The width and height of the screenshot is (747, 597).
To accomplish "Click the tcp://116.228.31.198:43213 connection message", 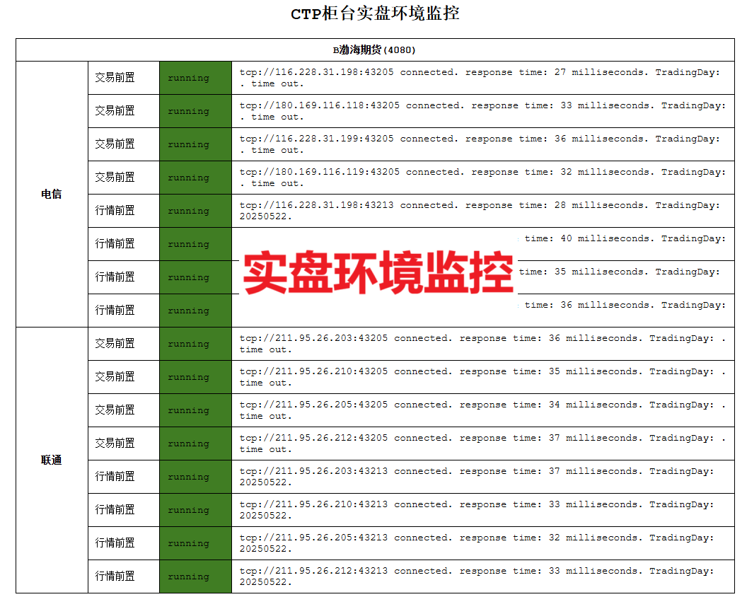I will (x=480, y=211).
